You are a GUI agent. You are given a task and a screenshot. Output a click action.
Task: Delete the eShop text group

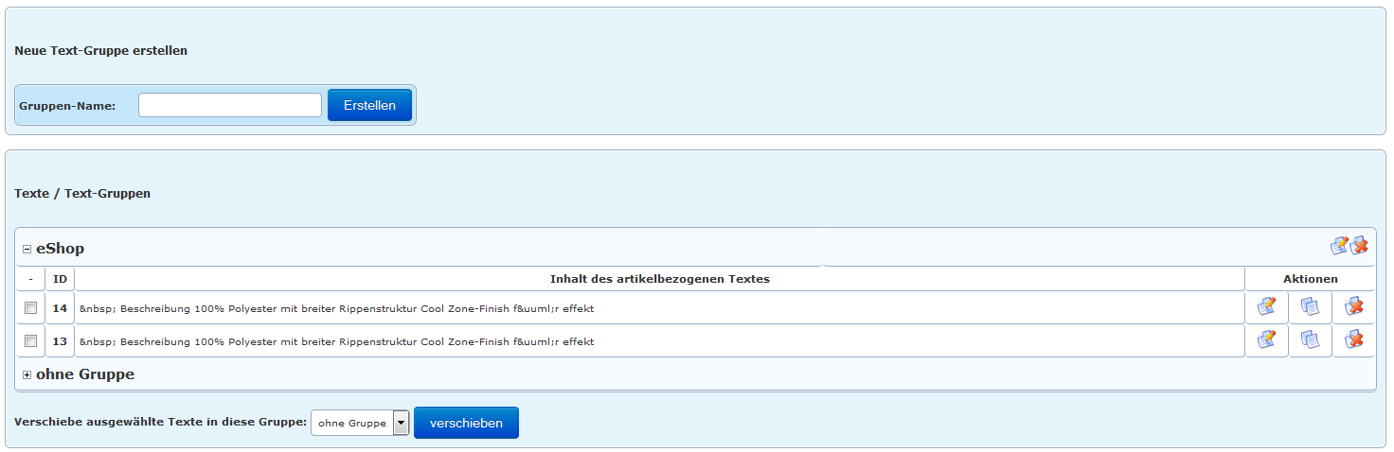(x=1360, y=246)
